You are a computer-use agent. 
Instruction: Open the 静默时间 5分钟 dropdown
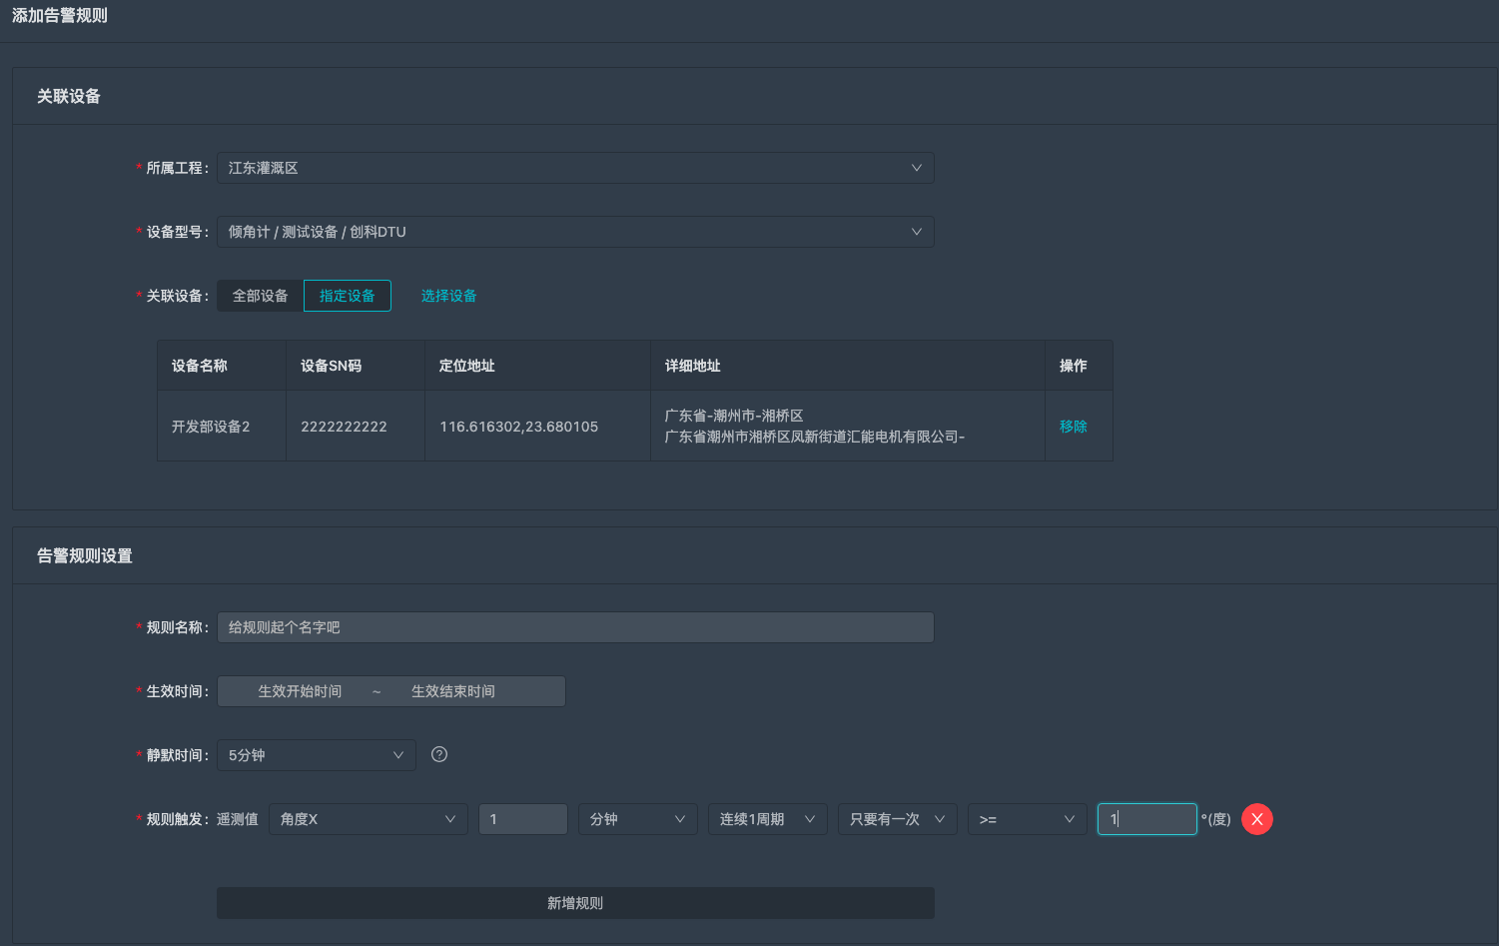click(x=316, y=755)
